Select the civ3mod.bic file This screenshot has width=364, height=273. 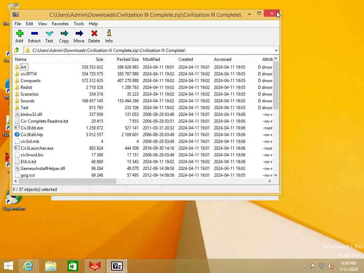32,155
